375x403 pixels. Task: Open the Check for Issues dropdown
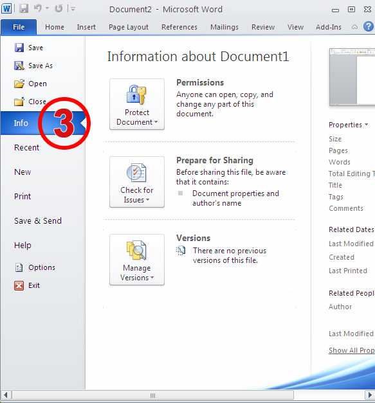click(x=137, y=182)
